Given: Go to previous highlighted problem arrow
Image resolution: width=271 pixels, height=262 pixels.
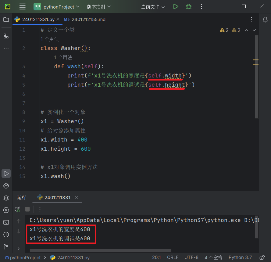Looking at the screenshot, I should [x=246, y=30].
